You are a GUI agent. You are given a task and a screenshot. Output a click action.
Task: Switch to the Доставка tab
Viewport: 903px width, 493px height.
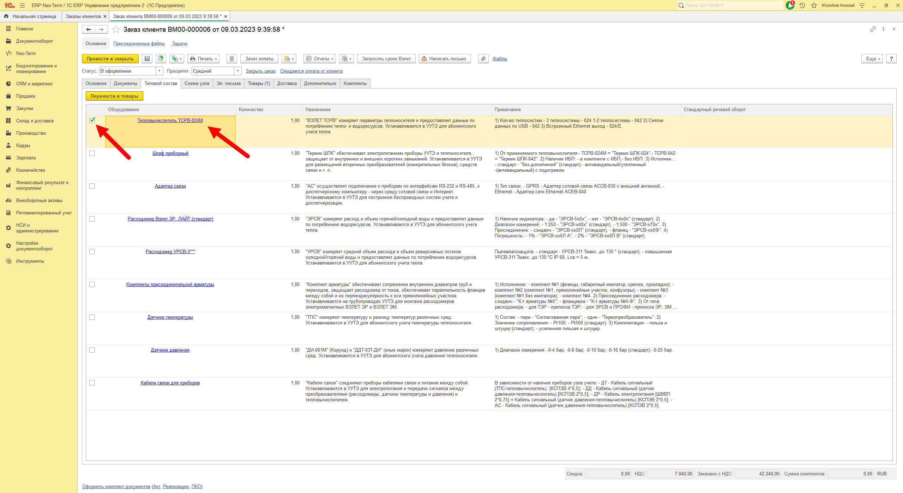[287, 84]
